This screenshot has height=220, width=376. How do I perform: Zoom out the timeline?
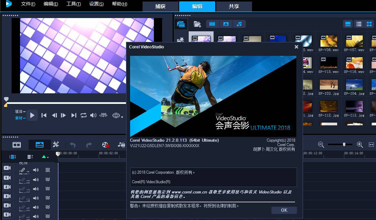point(321,144)
